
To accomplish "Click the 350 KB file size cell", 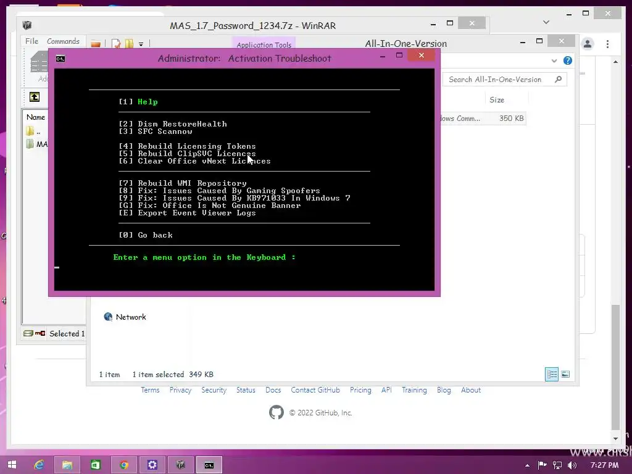I will point(511,118).
